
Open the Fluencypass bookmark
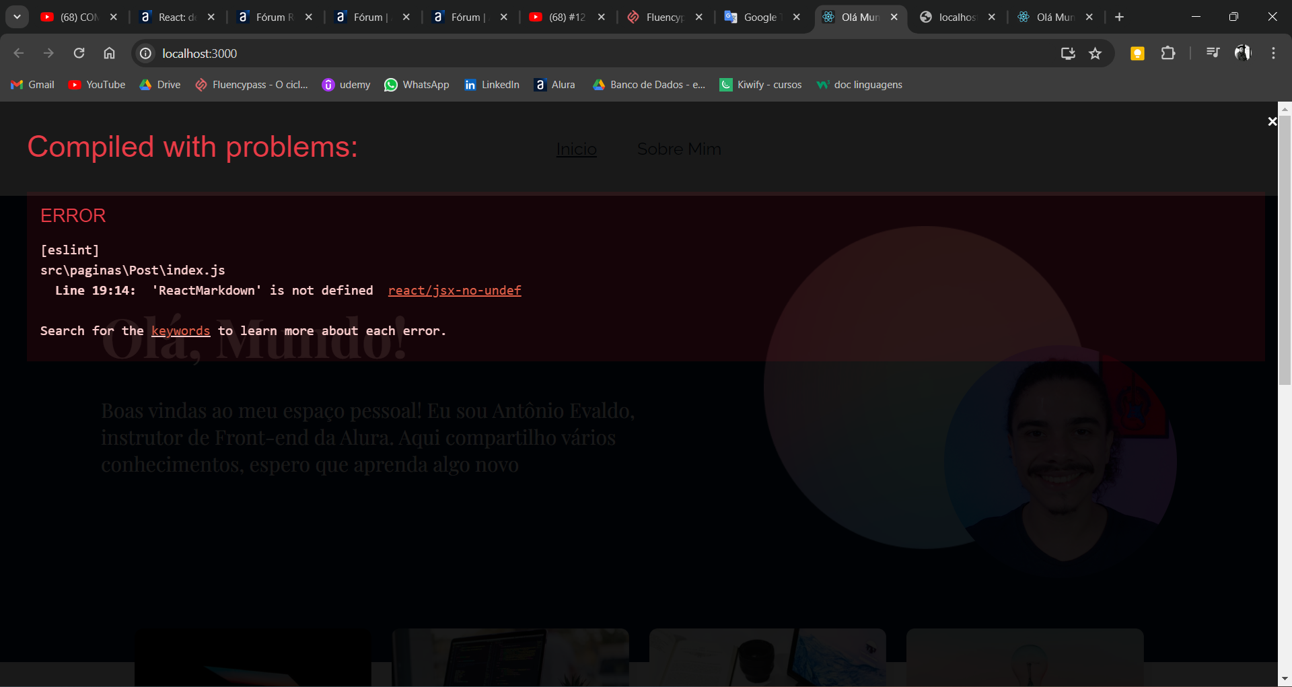[x=252, y=85]
